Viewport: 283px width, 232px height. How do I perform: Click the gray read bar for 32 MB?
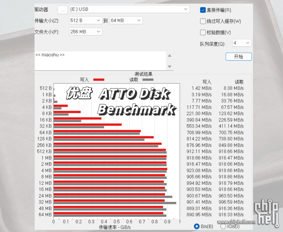pyautogui.click(x=115, y=203)
